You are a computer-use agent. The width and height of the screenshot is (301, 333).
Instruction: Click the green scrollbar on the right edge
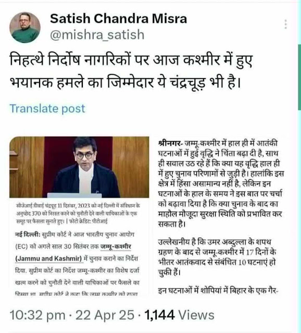tap(299, 77)
